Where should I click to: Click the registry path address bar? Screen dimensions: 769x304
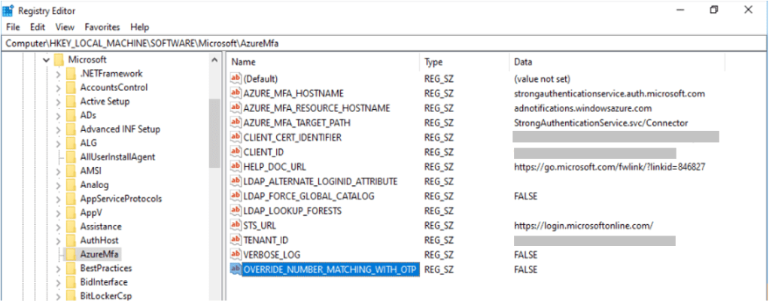pyautogui.click(x=384, y=43)
